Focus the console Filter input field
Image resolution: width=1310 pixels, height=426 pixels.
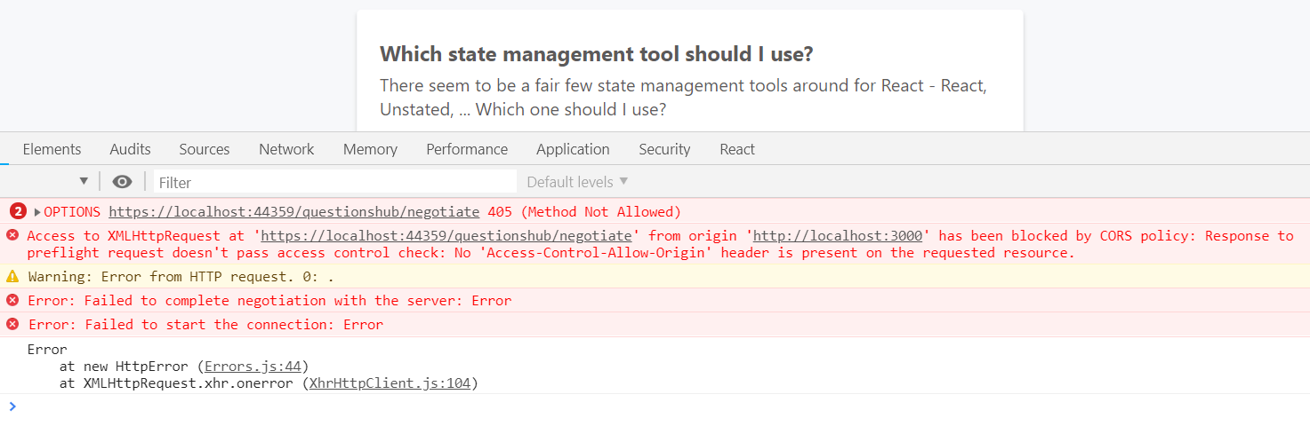335,182
